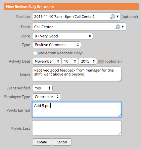Viewport: 141px width, 149px height.
Task: Enable Site Admin Readable Only checkbox
Action: 35,53
